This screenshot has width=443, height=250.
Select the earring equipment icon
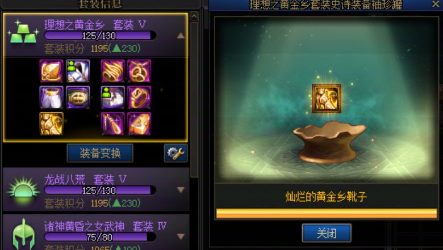pos(112,124)
